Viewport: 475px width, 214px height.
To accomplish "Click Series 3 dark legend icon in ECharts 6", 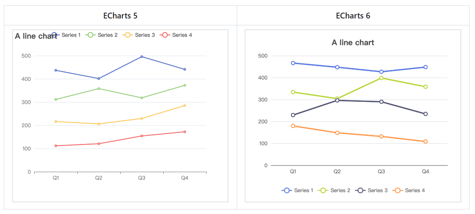I will point(360,190).
